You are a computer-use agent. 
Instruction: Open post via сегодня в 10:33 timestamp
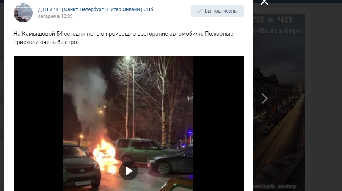[x=55, y=16]
